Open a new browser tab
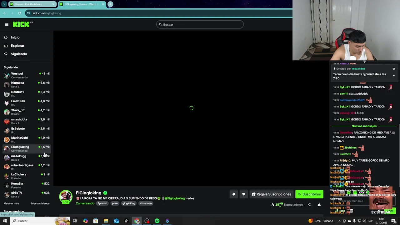Viewport: 400px width, 225px height. pos(110,4)
